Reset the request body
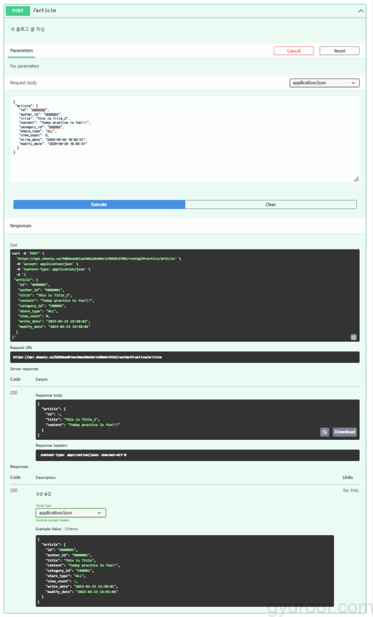Viewport: 373px width, 617px height. (339, 51)
